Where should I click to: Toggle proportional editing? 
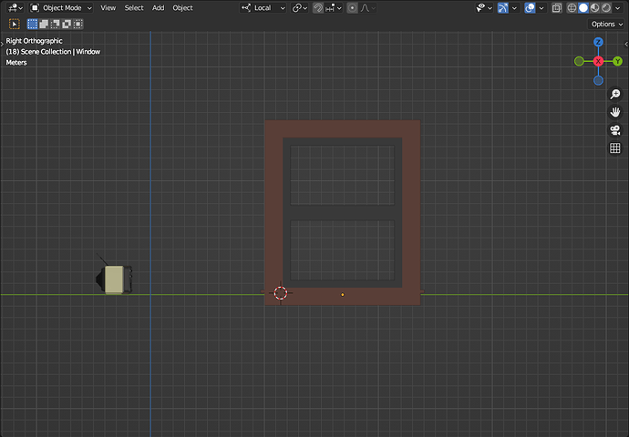click(x=352, y=7)
